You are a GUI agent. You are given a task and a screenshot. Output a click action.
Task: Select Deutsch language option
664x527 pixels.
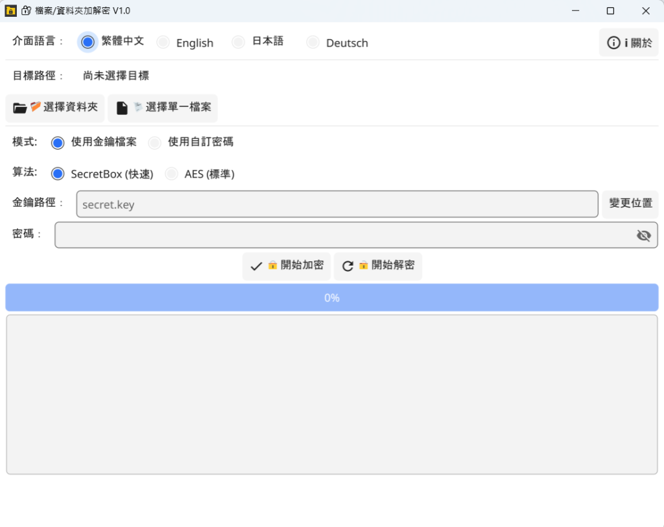click(313, 43)
